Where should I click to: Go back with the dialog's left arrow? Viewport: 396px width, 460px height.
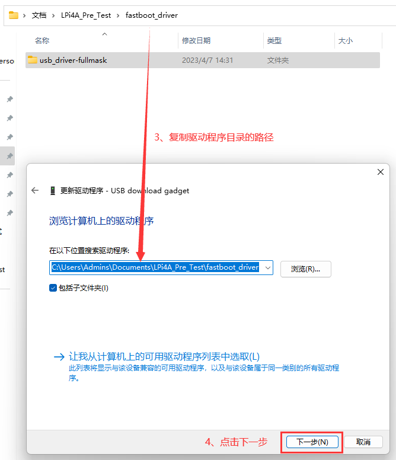coord(35,190)
